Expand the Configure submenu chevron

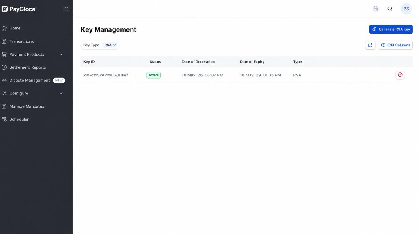(x=61, y=93)
